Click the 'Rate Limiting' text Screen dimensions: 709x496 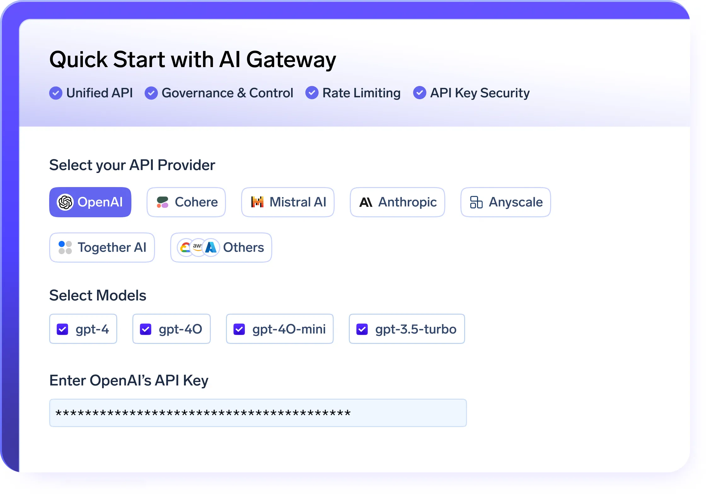pos(361,93)
